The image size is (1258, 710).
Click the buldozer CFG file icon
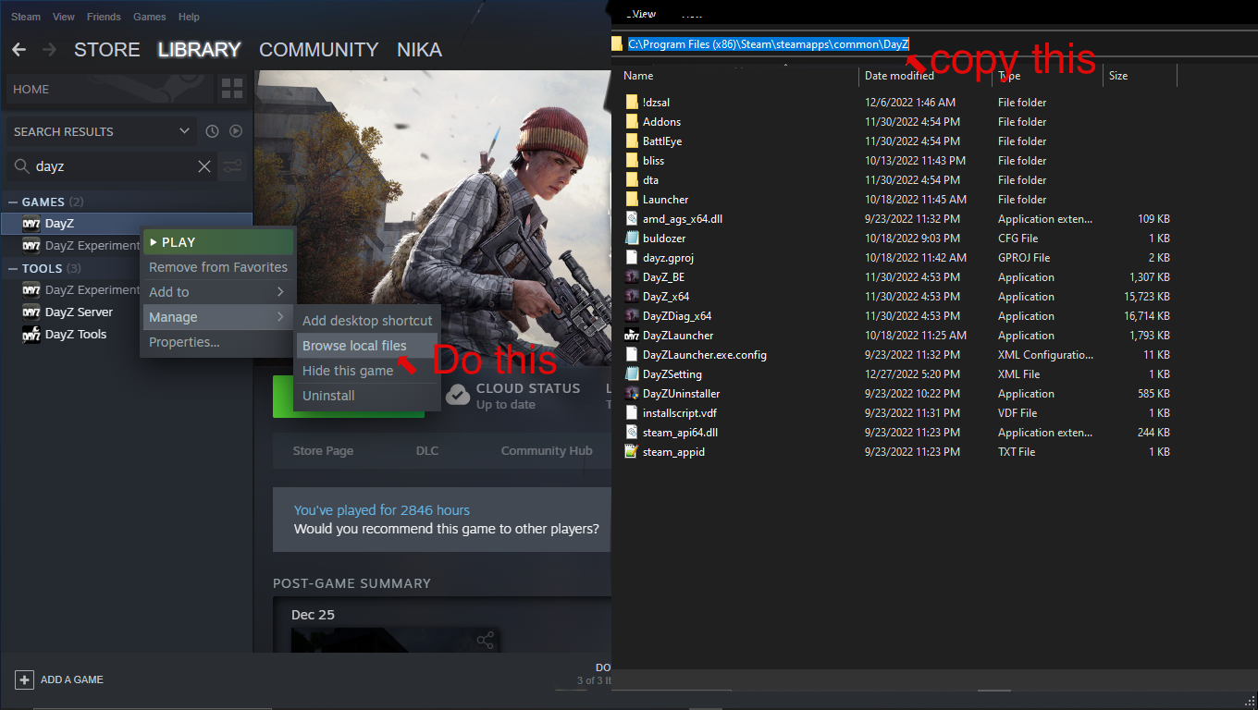(632, 239)
